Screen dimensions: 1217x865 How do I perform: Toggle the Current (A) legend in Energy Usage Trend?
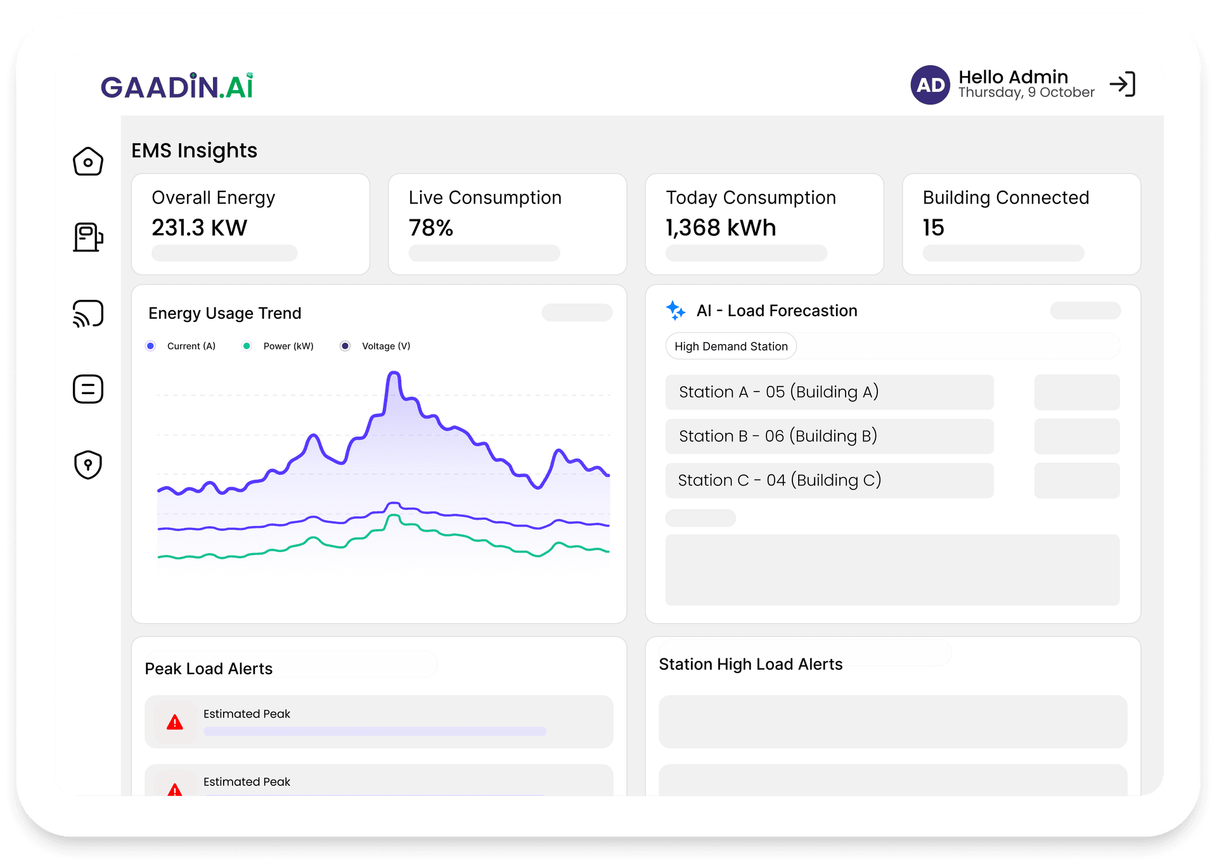[150, 345]
